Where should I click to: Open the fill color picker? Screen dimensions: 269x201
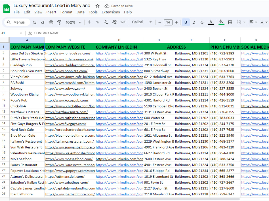pos(221,22)
